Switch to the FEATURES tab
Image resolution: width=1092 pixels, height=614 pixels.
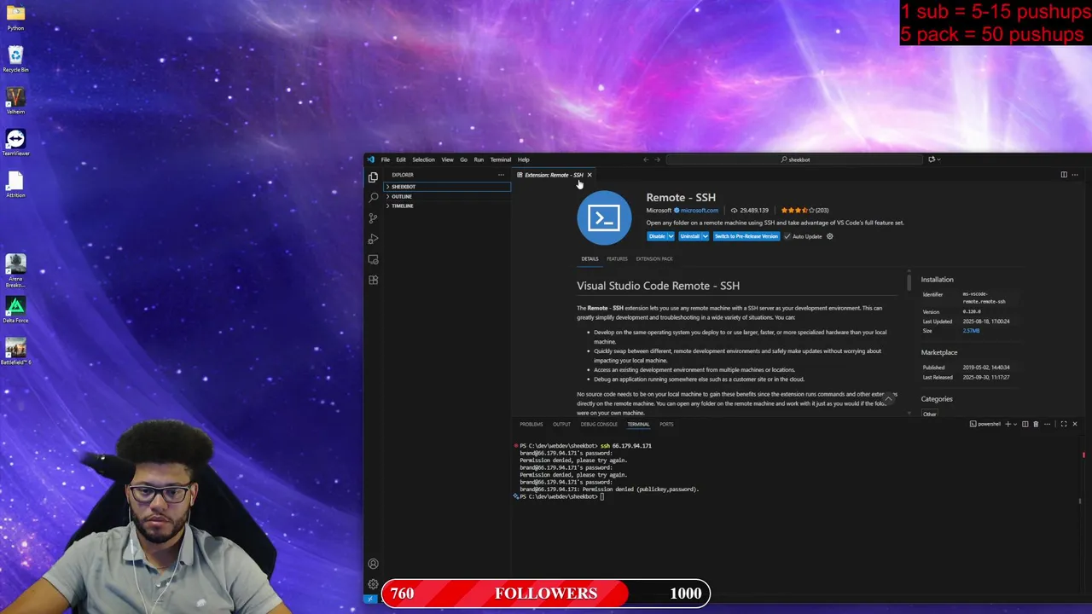tap(617, 258)
